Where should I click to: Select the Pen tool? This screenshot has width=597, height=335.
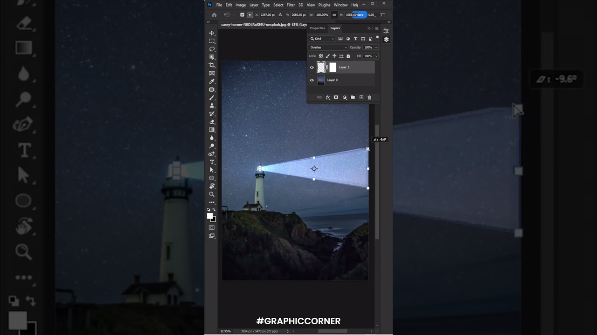coord(212,154)
